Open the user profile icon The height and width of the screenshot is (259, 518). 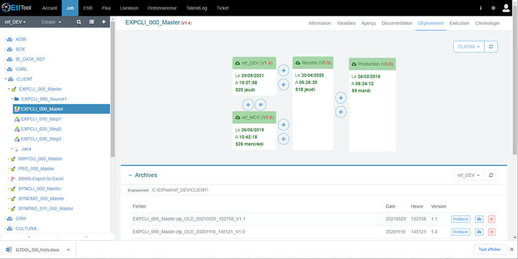pyautogui.click(x=506, y=8)
